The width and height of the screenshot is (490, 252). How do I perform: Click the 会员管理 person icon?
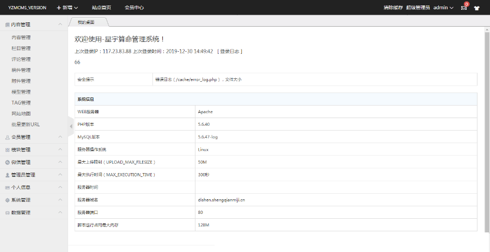(7, 137)
